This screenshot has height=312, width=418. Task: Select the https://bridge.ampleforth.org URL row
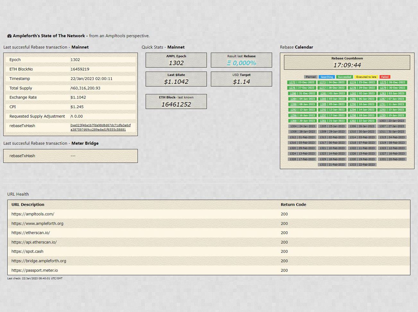tap(39, 261)
